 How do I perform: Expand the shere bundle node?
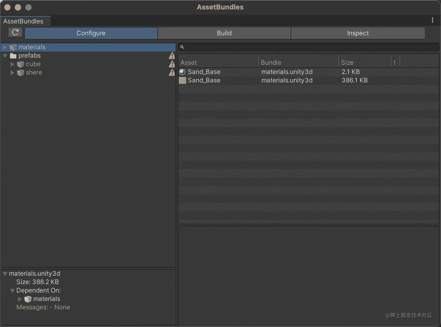coord(12,73)
